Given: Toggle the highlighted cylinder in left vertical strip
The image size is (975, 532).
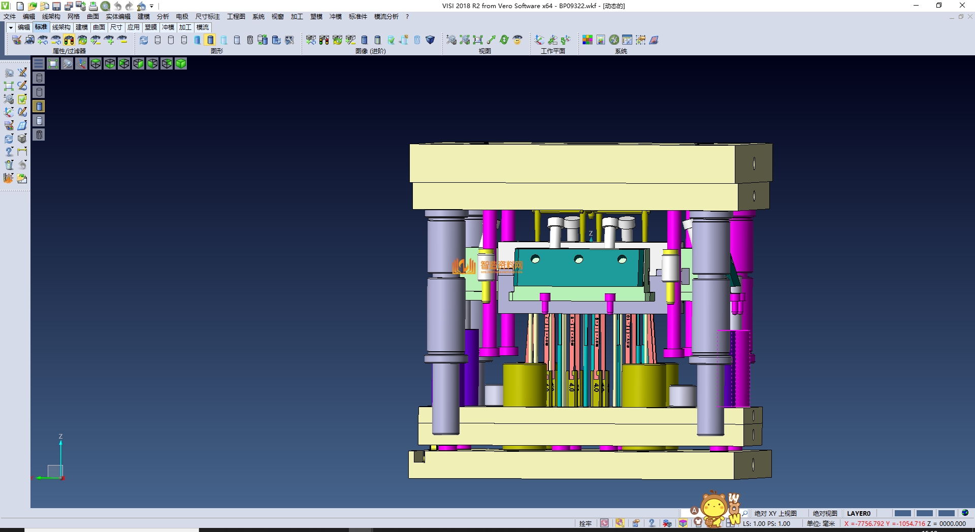Looking at the screenshot, I should pos(39,106).
